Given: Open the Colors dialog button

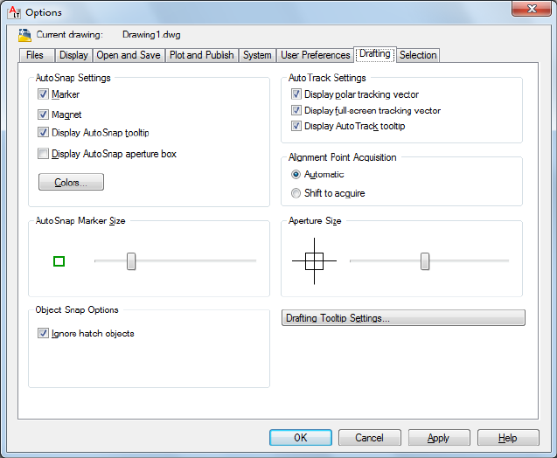Looking at the screenshot, I should click(71, 182).
